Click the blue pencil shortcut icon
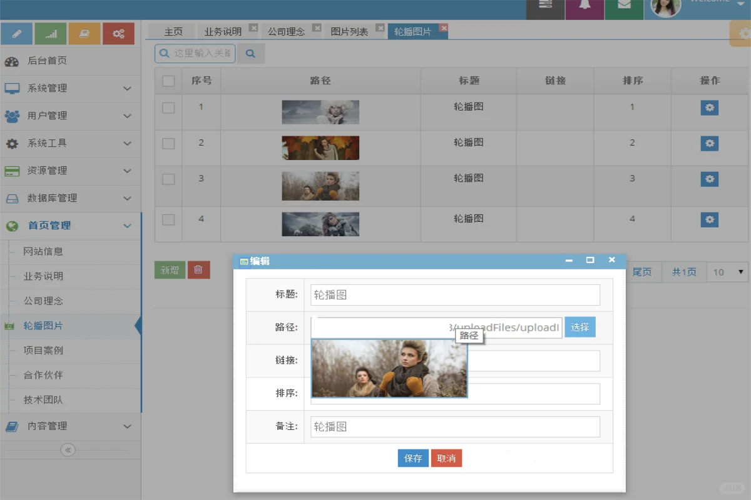The width and height of the screenshot is (751, 500). coord(17,34)
